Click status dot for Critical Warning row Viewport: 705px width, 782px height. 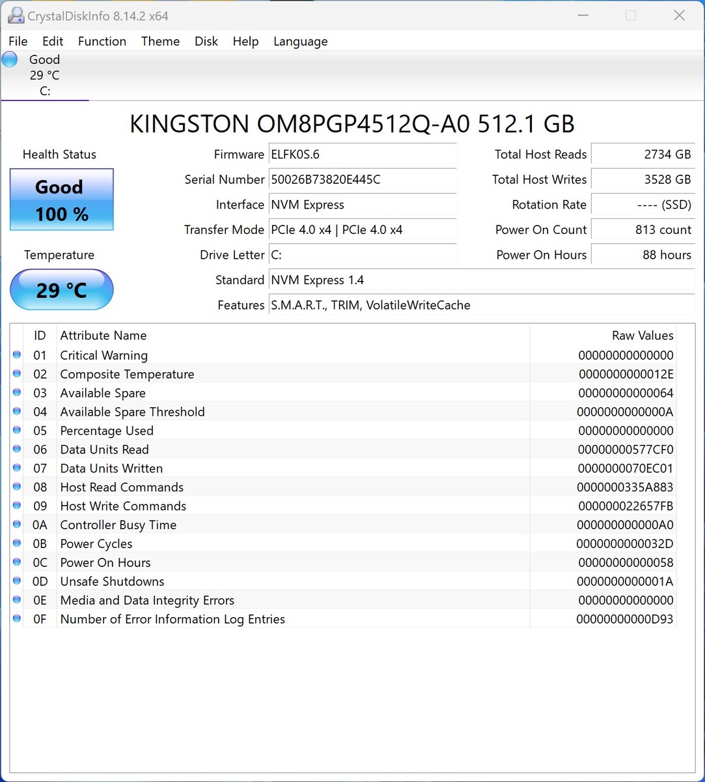tap(17, 355)
